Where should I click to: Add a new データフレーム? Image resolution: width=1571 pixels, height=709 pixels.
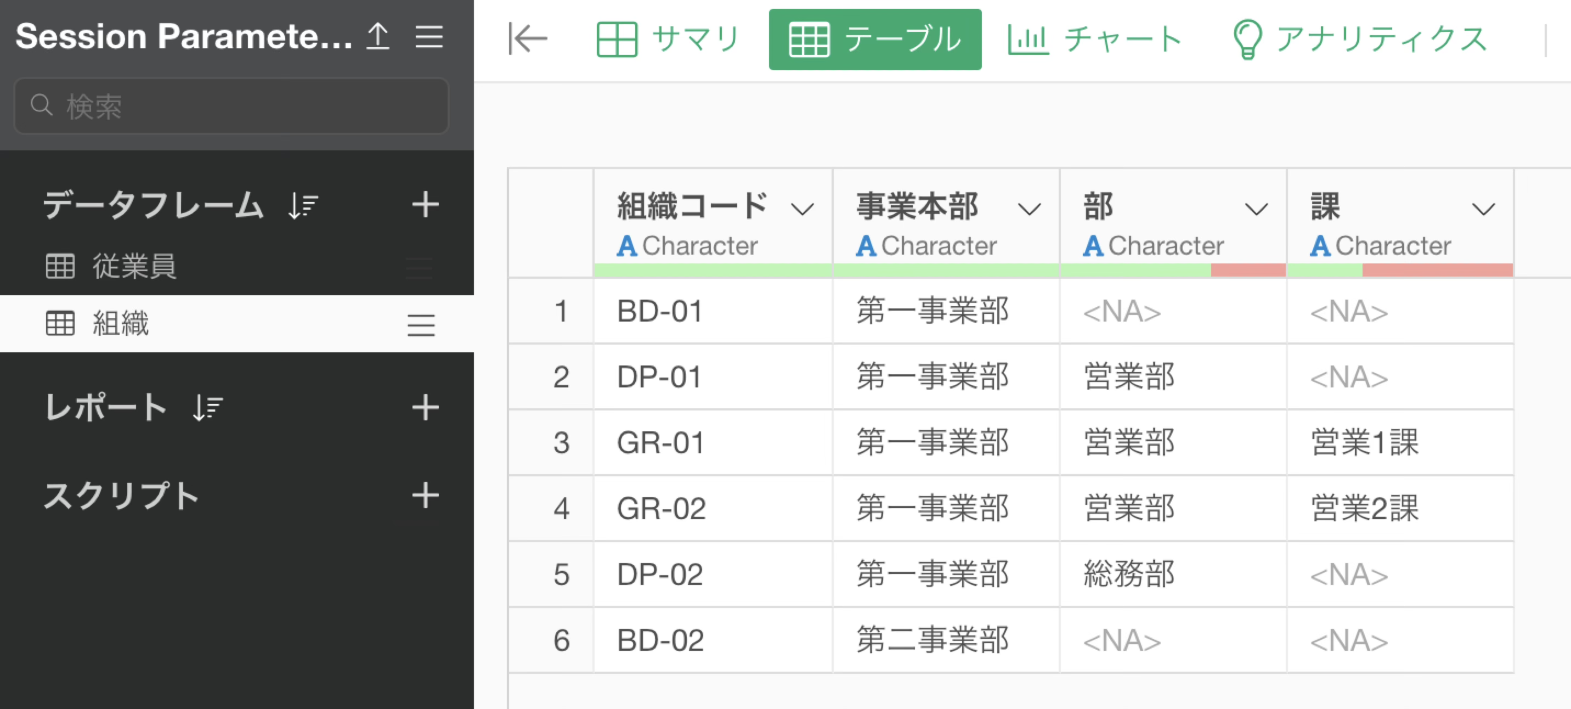[425, 204]
